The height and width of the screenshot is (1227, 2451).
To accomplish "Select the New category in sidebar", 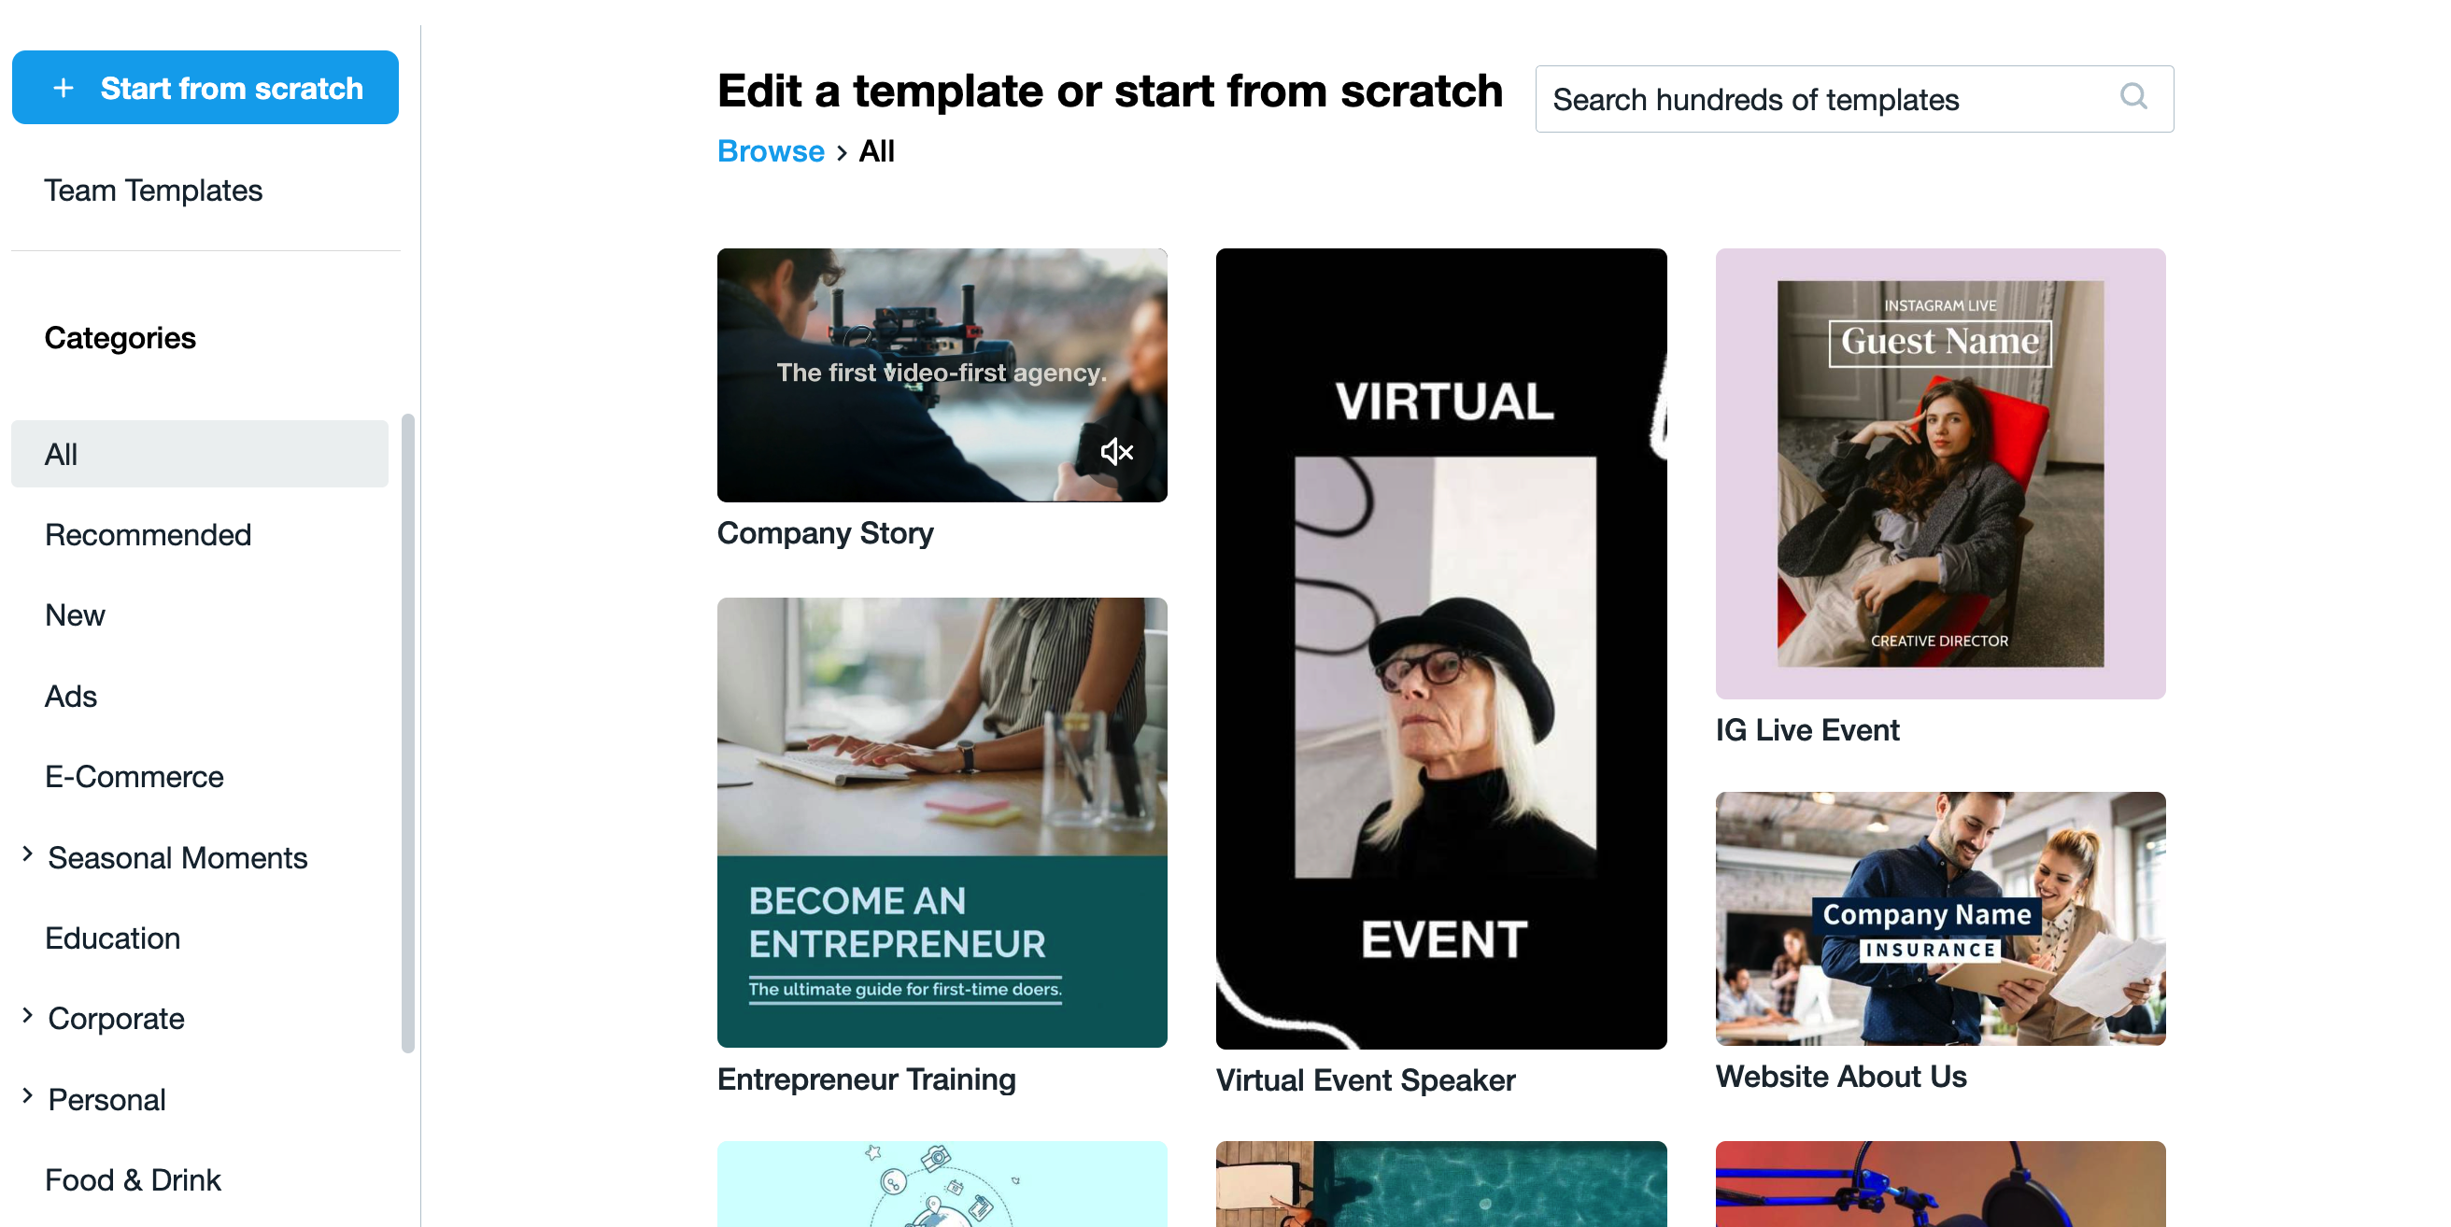I will tap(74, 616).
